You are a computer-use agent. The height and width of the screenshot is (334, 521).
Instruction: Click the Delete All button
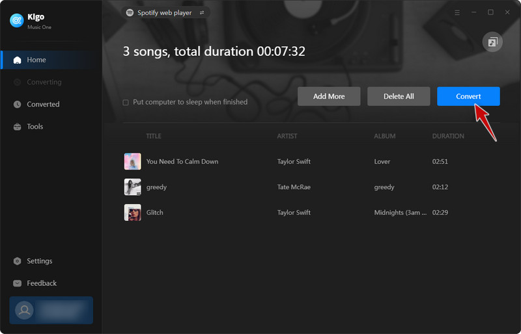399,96
